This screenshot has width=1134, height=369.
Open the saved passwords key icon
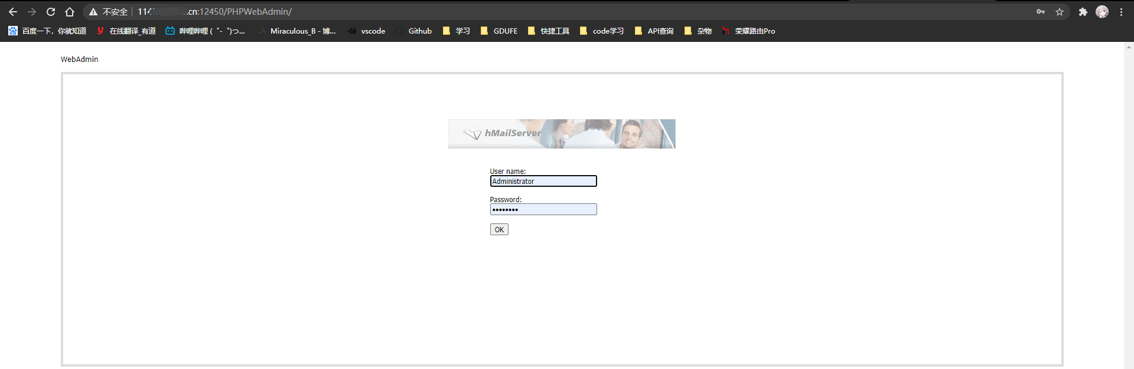[1041, 12]
